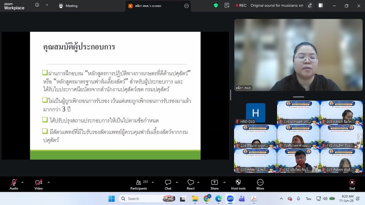The height and width of the screenshot is (205, 365).
Task: Unmute the Audio microphone
Action: 14,185
